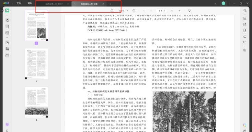Add a new tab with plus button
This screenshot has height=132, width=252.
110,4
